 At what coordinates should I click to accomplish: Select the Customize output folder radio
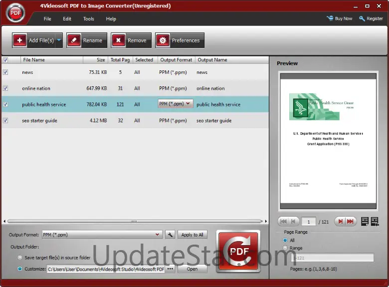pos(19,269)
